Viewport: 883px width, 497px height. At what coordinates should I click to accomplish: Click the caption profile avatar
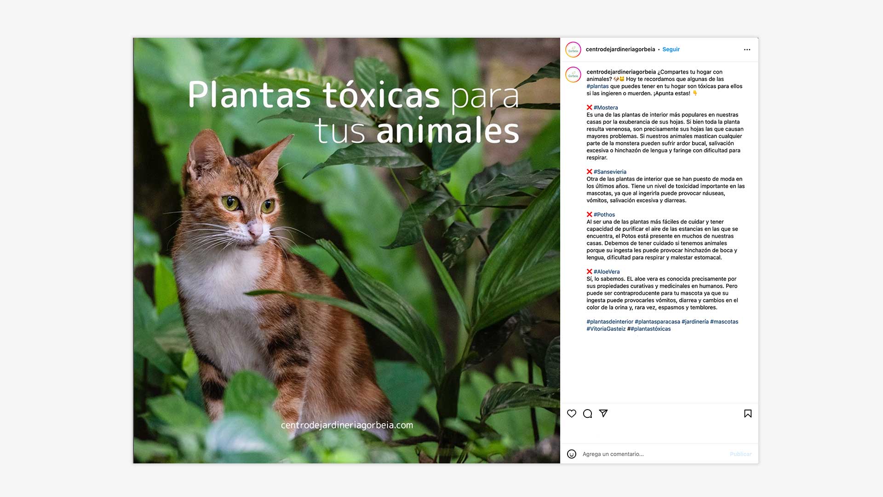click(x=573, y=75)
